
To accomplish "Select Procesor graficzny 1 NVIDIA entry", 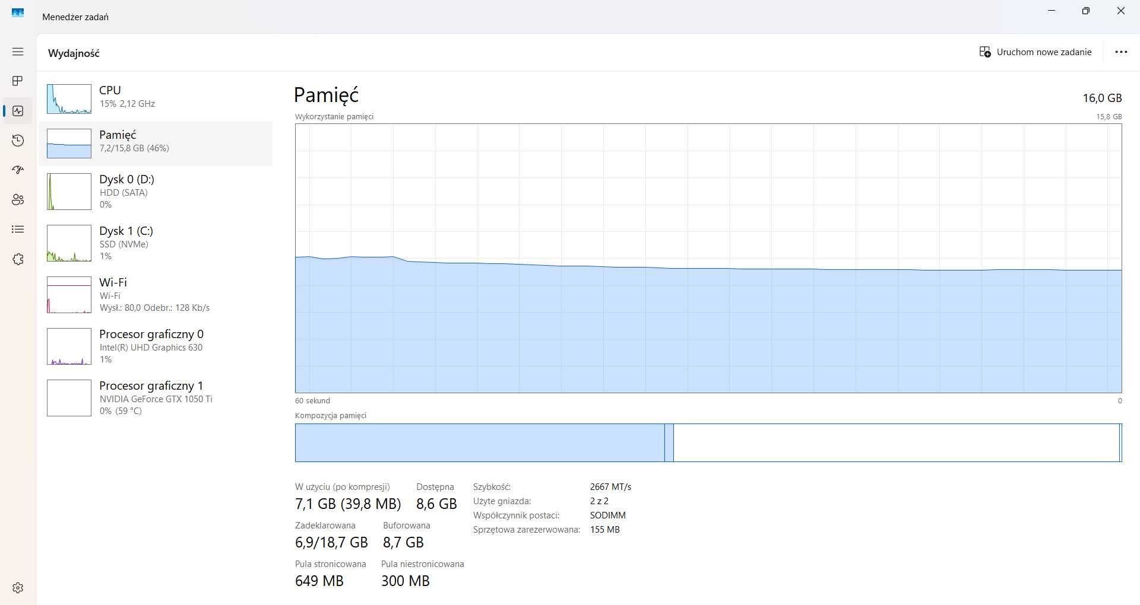I will click(156, 398).
